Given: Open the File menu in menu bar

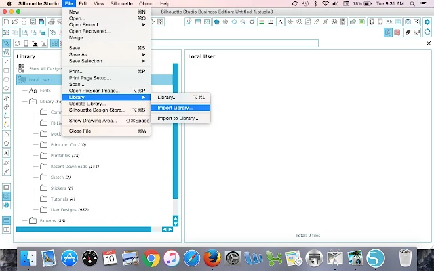Looking at the screenshot, I should pos(68,3).
